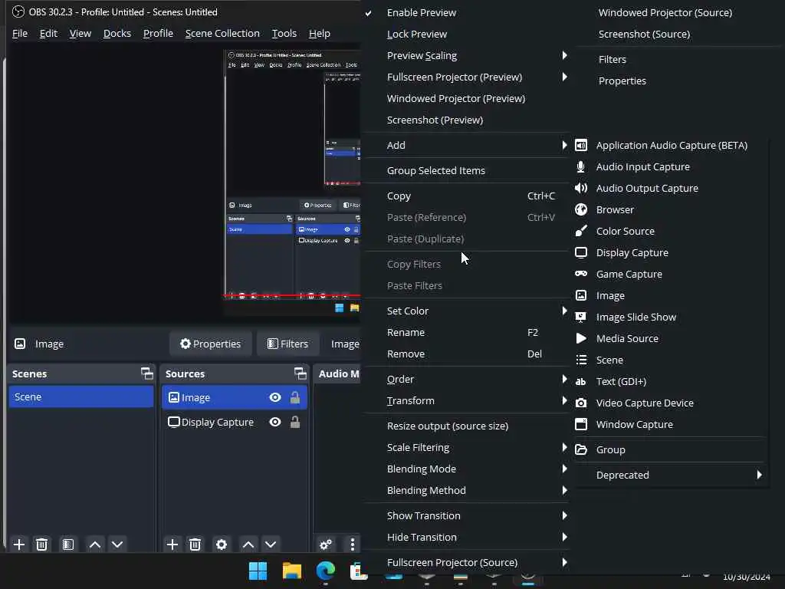Screen dimensions: 785x589
Task: Toggle lock on Image source
Action: [x=295, y=398]
